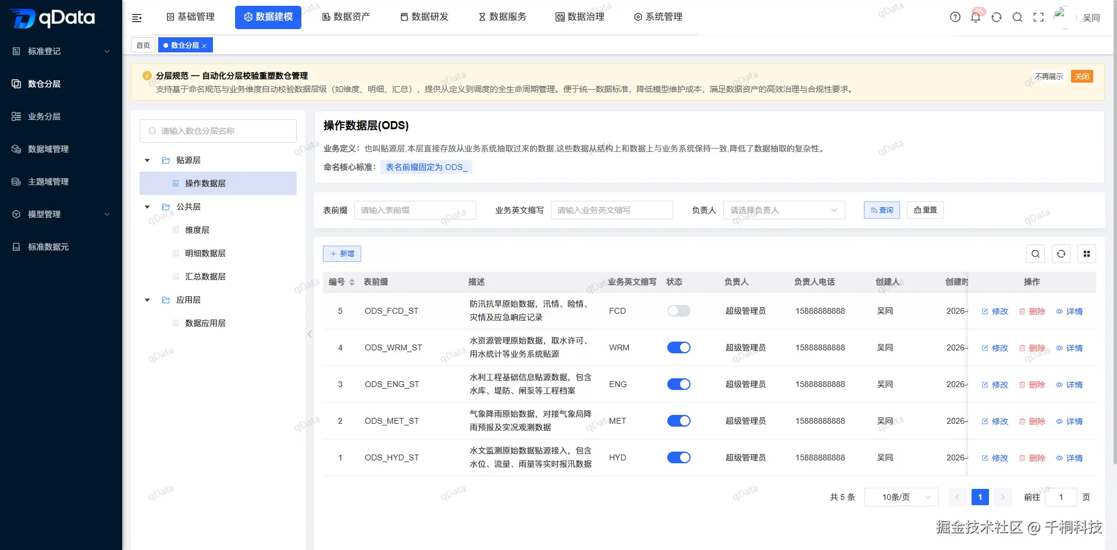Open the 10条/页 page size dropdown

[901, 497]
